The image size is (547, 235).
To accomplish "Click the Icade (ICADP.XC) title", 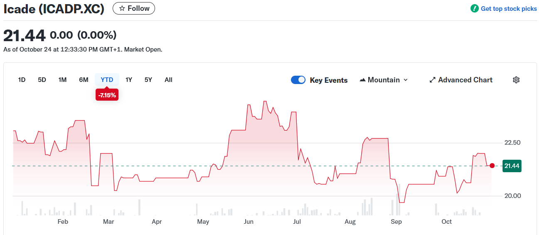I will (54, 9).
